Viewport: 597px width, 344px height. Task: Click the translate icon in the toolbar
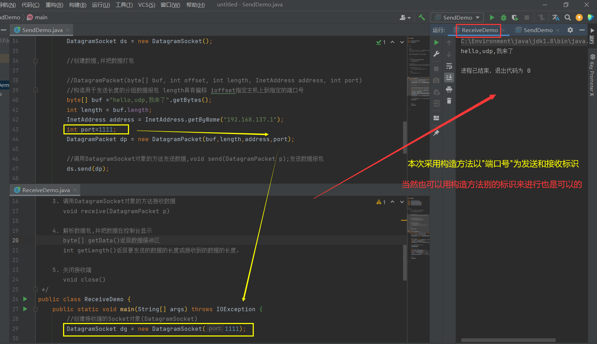click(556, 17)
